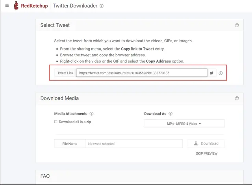Click into the Tweet Link URL field
The width and height of the screenshot is (252, 185).
(x=141, y=73)
